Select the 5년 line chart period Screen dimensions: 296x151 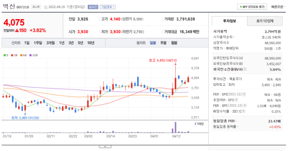click(x=80, y=43)
